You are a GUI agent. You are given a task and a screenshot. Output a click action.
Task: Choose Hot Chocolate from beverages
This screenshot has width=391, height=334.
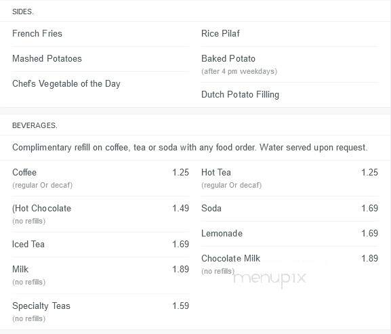(41, 209)
